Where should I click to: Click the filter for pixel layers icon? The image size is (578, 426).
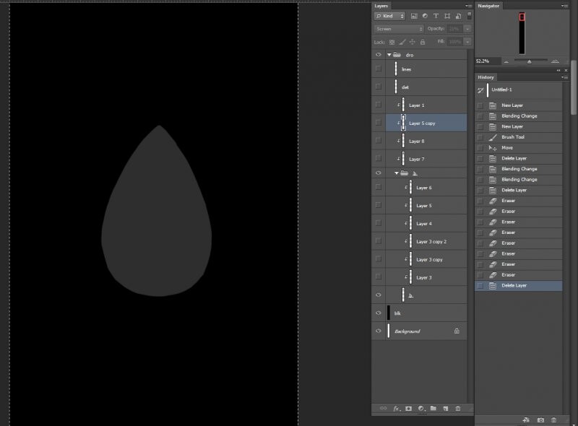click(414, 15)
